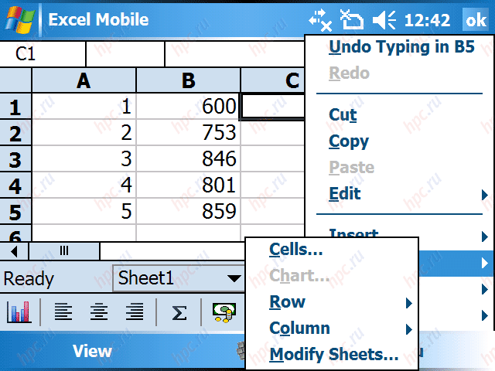
Task: Open the View softkey menu
Action: coord(92,351)
